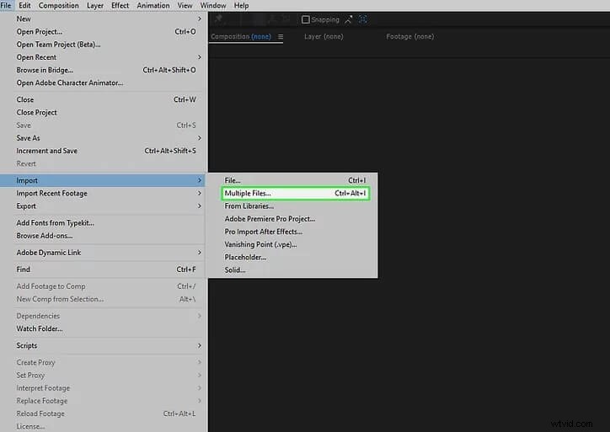Select the dimmed Puppet Pin tool icon
Image resolution: width=610 pixels, height=432 pixels.
tap(218, 19)
